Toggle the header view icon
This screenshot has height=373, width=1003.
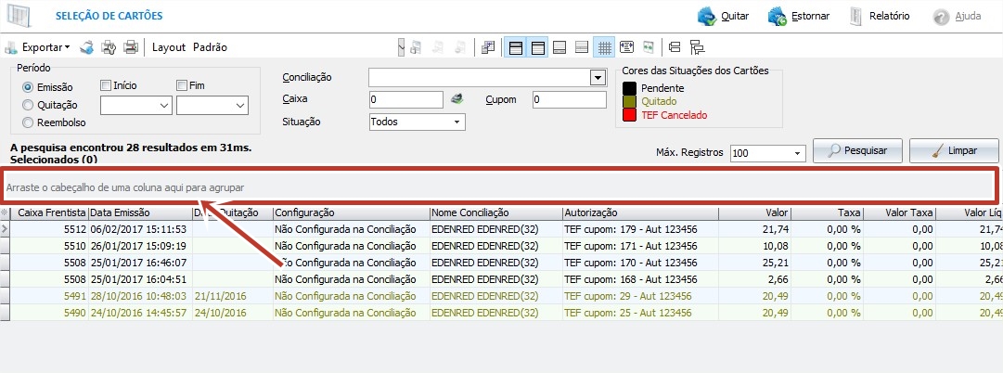click(538, 47)
